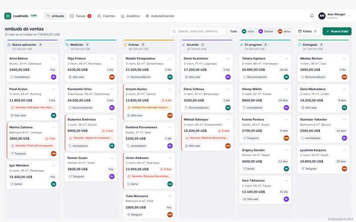Open the Svetlana Ponomareva deal card title
The height and width of the screenshot is (222, 356).
click(141, 127)
